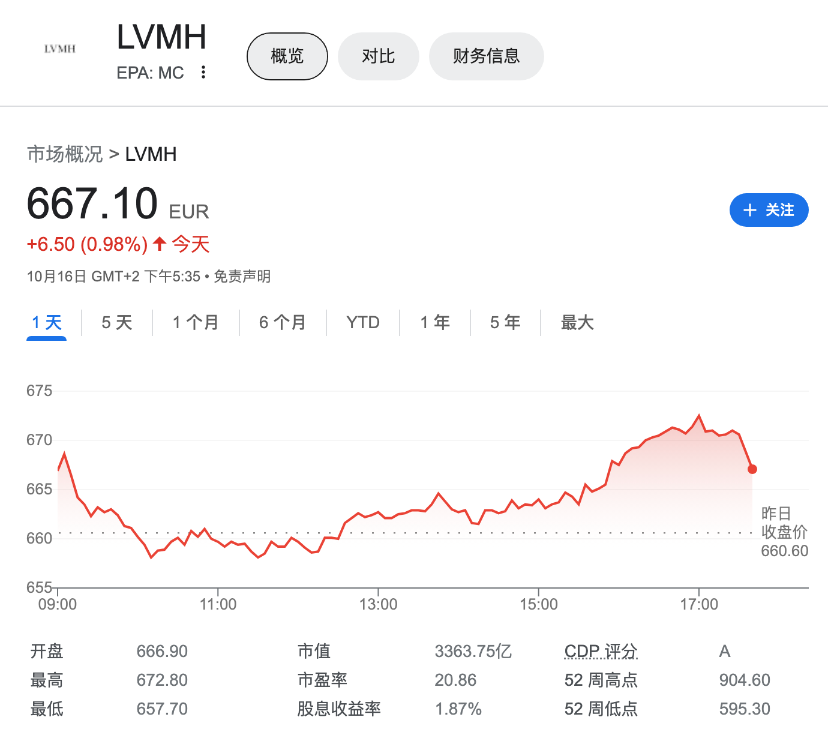
Task: Click the 655 price axis label
Action: coord(39,587)
